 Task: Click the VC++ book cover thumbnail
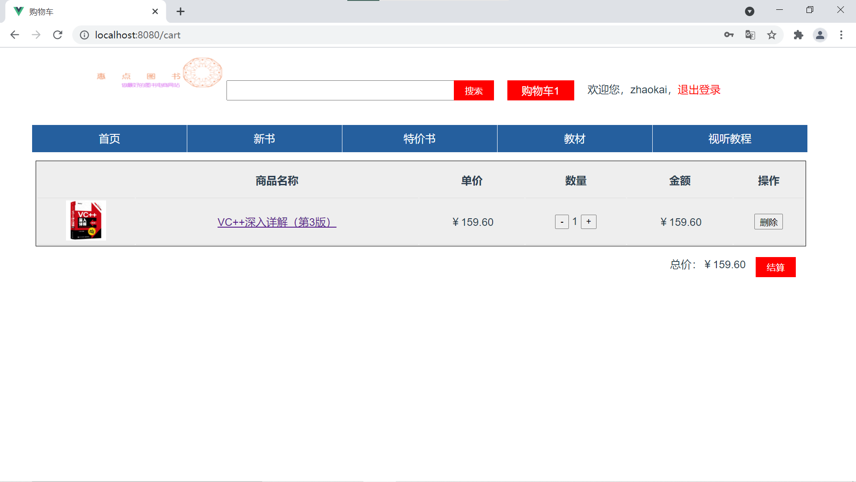[86, 220]
